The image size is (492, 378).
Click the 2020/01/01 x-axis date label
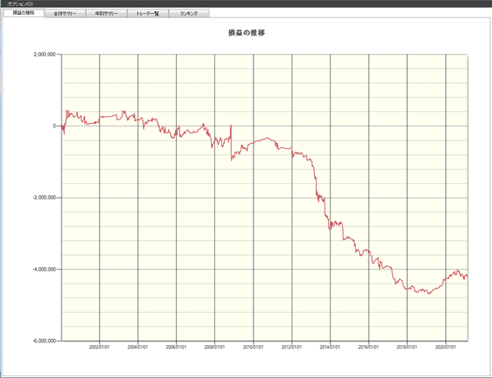point(445,347)
